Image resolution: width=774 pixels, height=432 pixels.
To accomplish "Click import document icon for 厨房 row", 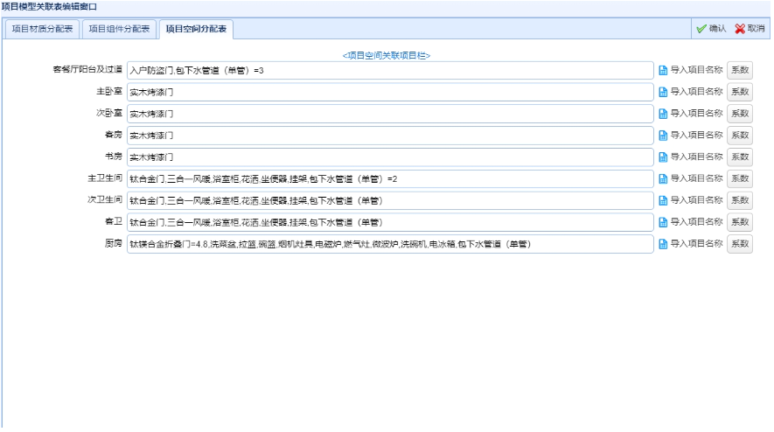I will pos(663,244).
